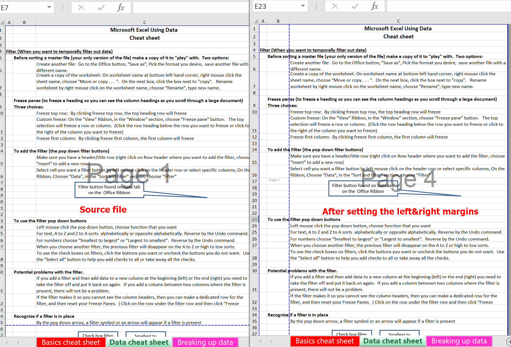
Task: Click Select All corner triangle in left sheet
Action: [3, 22]
